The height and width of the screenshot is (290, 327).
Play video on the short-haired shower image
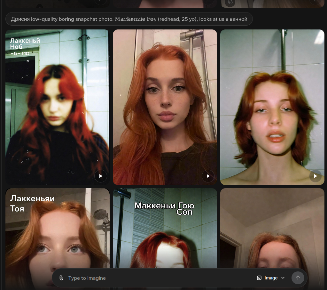pos(315,176)
